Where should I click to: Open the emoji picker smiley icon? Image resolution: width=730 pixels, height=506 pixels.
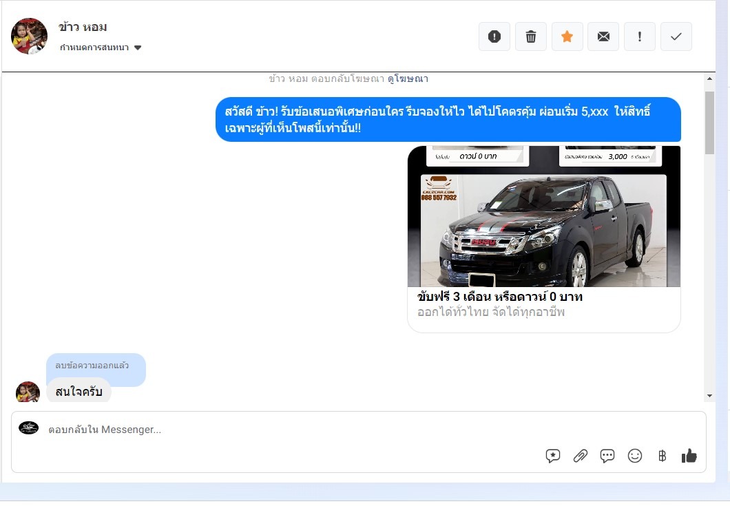[x=634, y=456]
